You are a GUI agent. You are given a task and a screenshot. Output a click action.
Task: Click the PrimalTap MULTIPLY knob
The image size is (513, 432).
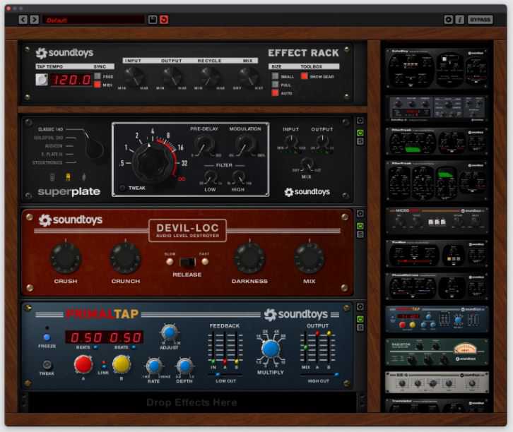tap(270, 349)
